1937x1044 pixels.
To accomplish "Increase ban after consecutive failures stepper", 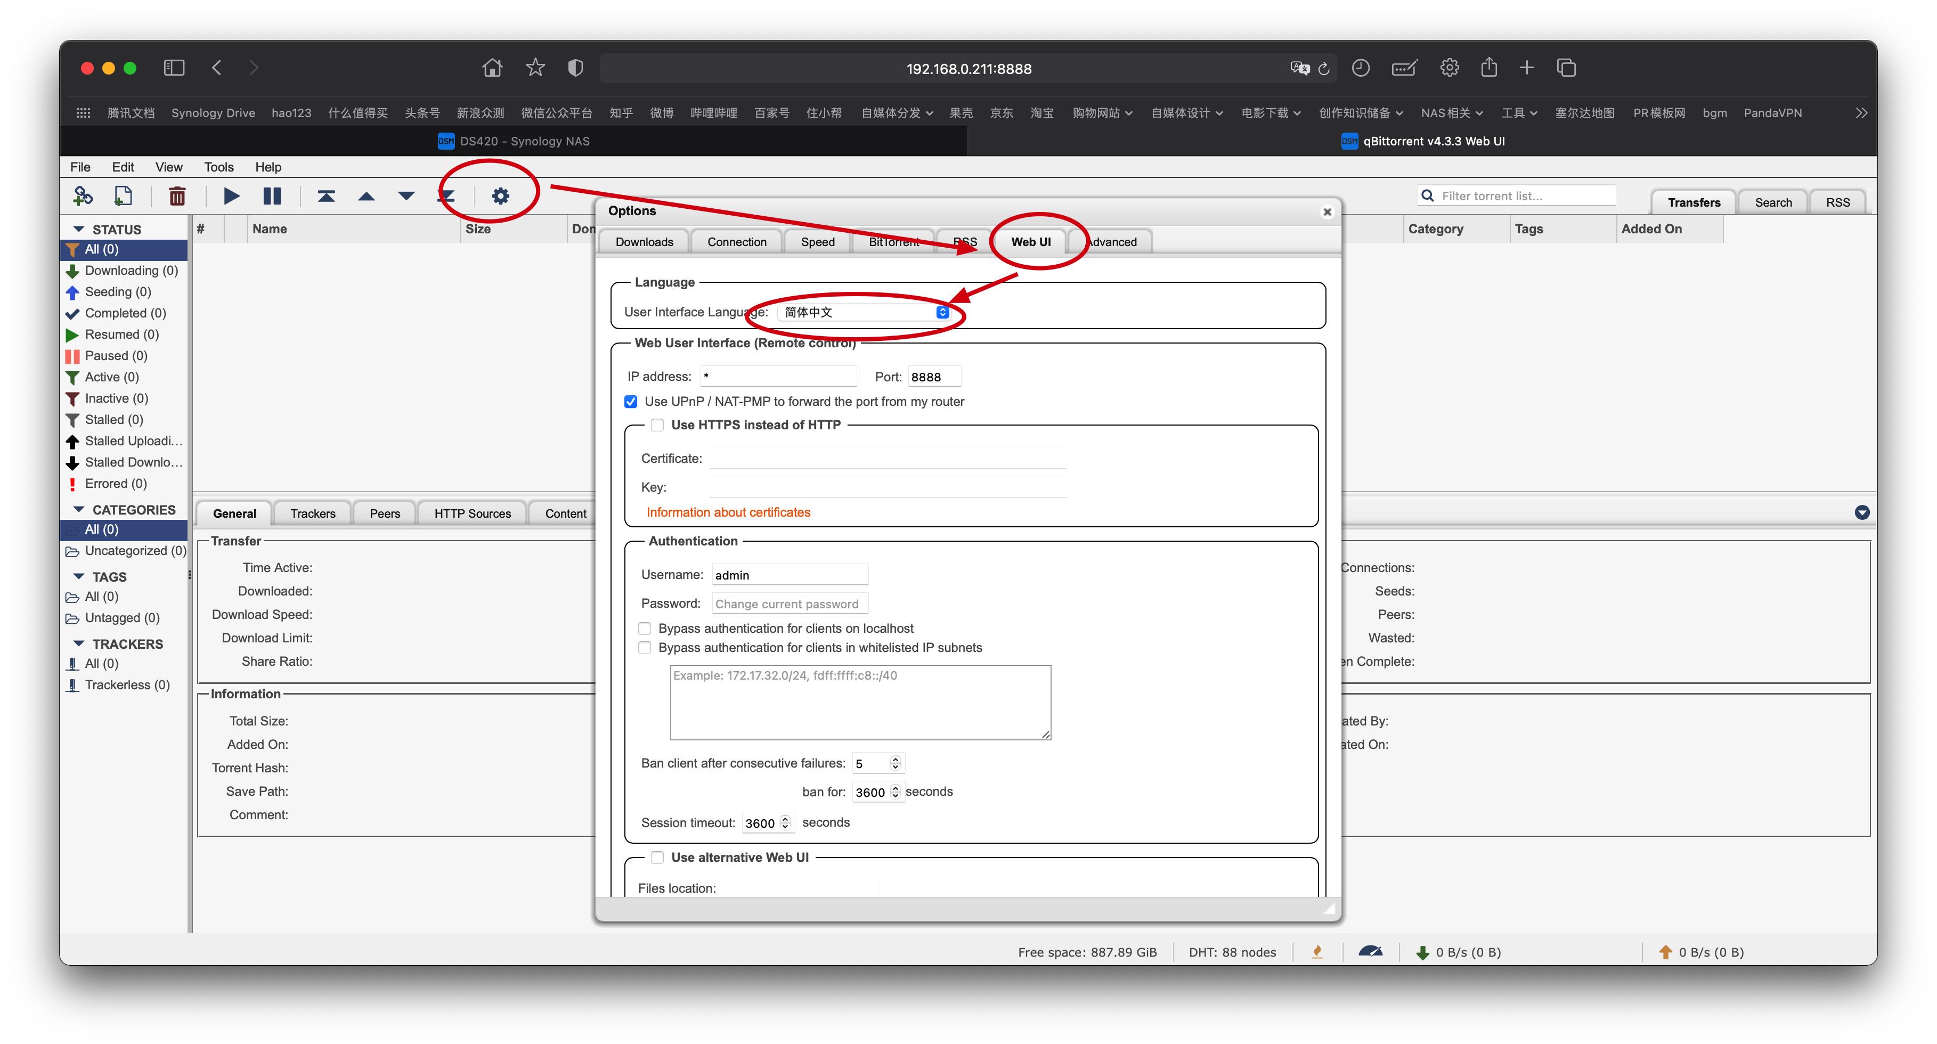I will pos(895,759).
